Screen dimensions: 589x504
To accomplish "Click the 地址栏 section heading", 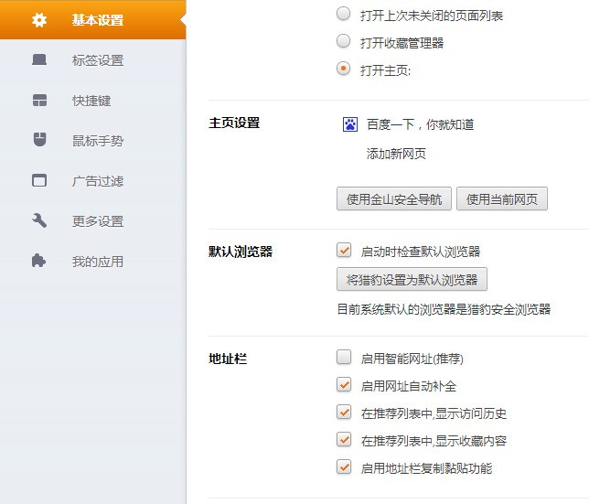I will point(228,359).
